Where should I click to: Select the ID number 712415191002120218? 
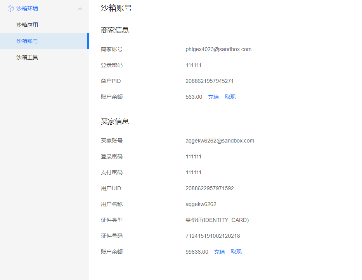pyautogui.click(x=213, y=236)
